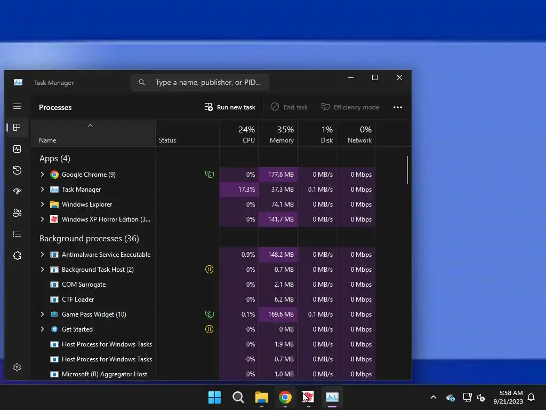This screenshot has height=410, width=546.
Task: Expand the Windows Explorer process row
Action: [43, 204]
